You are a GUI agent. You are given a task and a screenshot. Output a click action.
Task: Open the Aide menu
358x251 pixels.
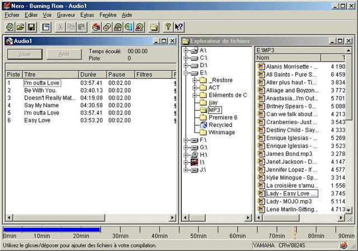(x=127, y=15)
